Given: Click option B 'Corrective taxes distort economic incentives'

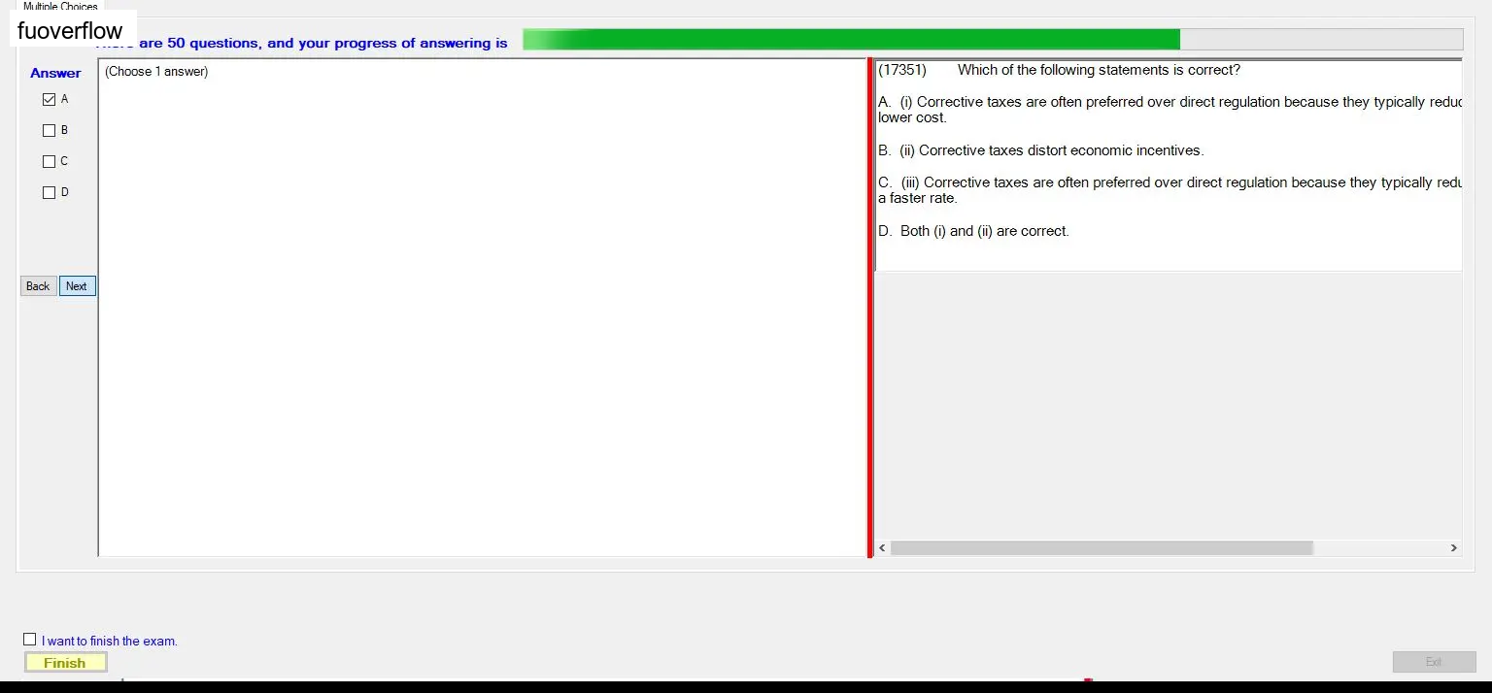Looking at the screenshot, I should pos(1040,150).
